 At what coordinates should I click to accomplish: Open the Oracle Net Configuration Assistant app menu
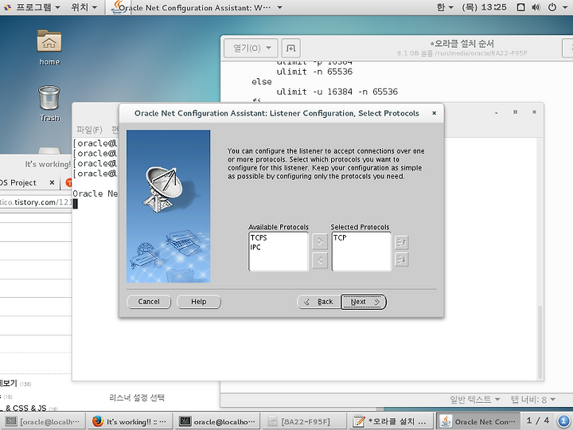click(x=197, y=7)
